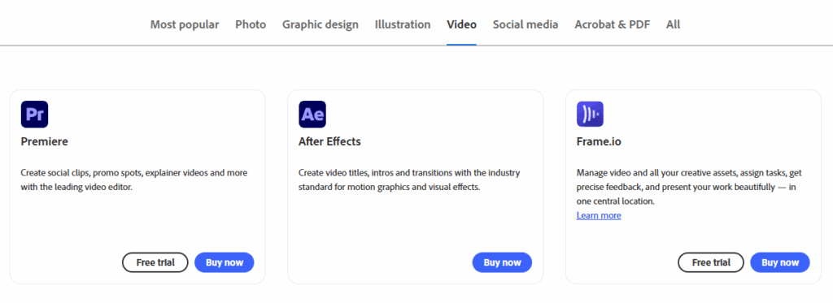
Task: Switch to the Most popular tab
Action: click(x=185, y=24)
